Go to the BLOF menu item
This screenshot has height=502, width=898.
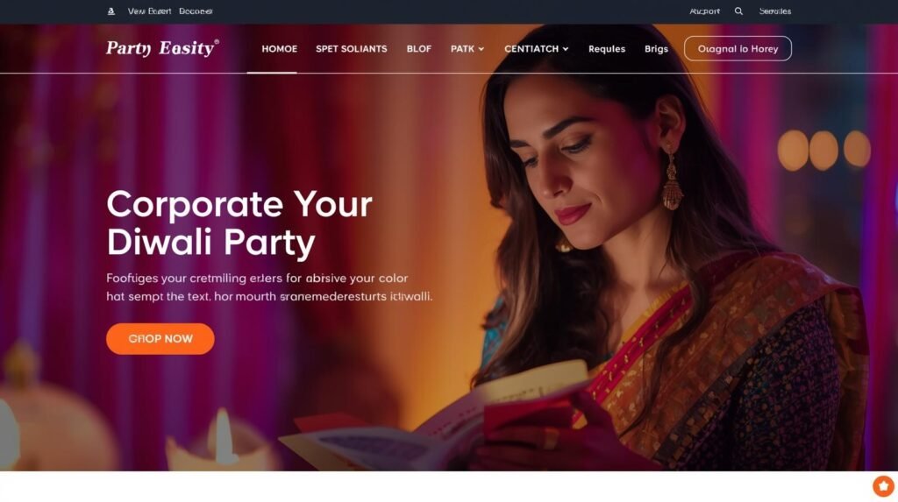(x=418, y=49)
